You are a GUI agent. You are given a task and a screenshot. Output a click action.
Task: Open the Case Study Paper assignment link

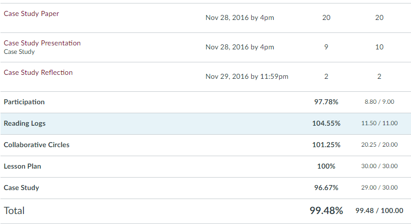[x=31, y=13]
